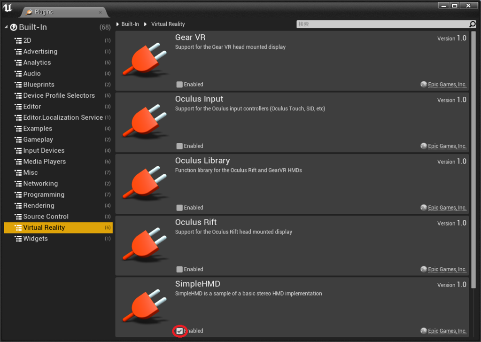Close the Plugins tab

(101, 12)
